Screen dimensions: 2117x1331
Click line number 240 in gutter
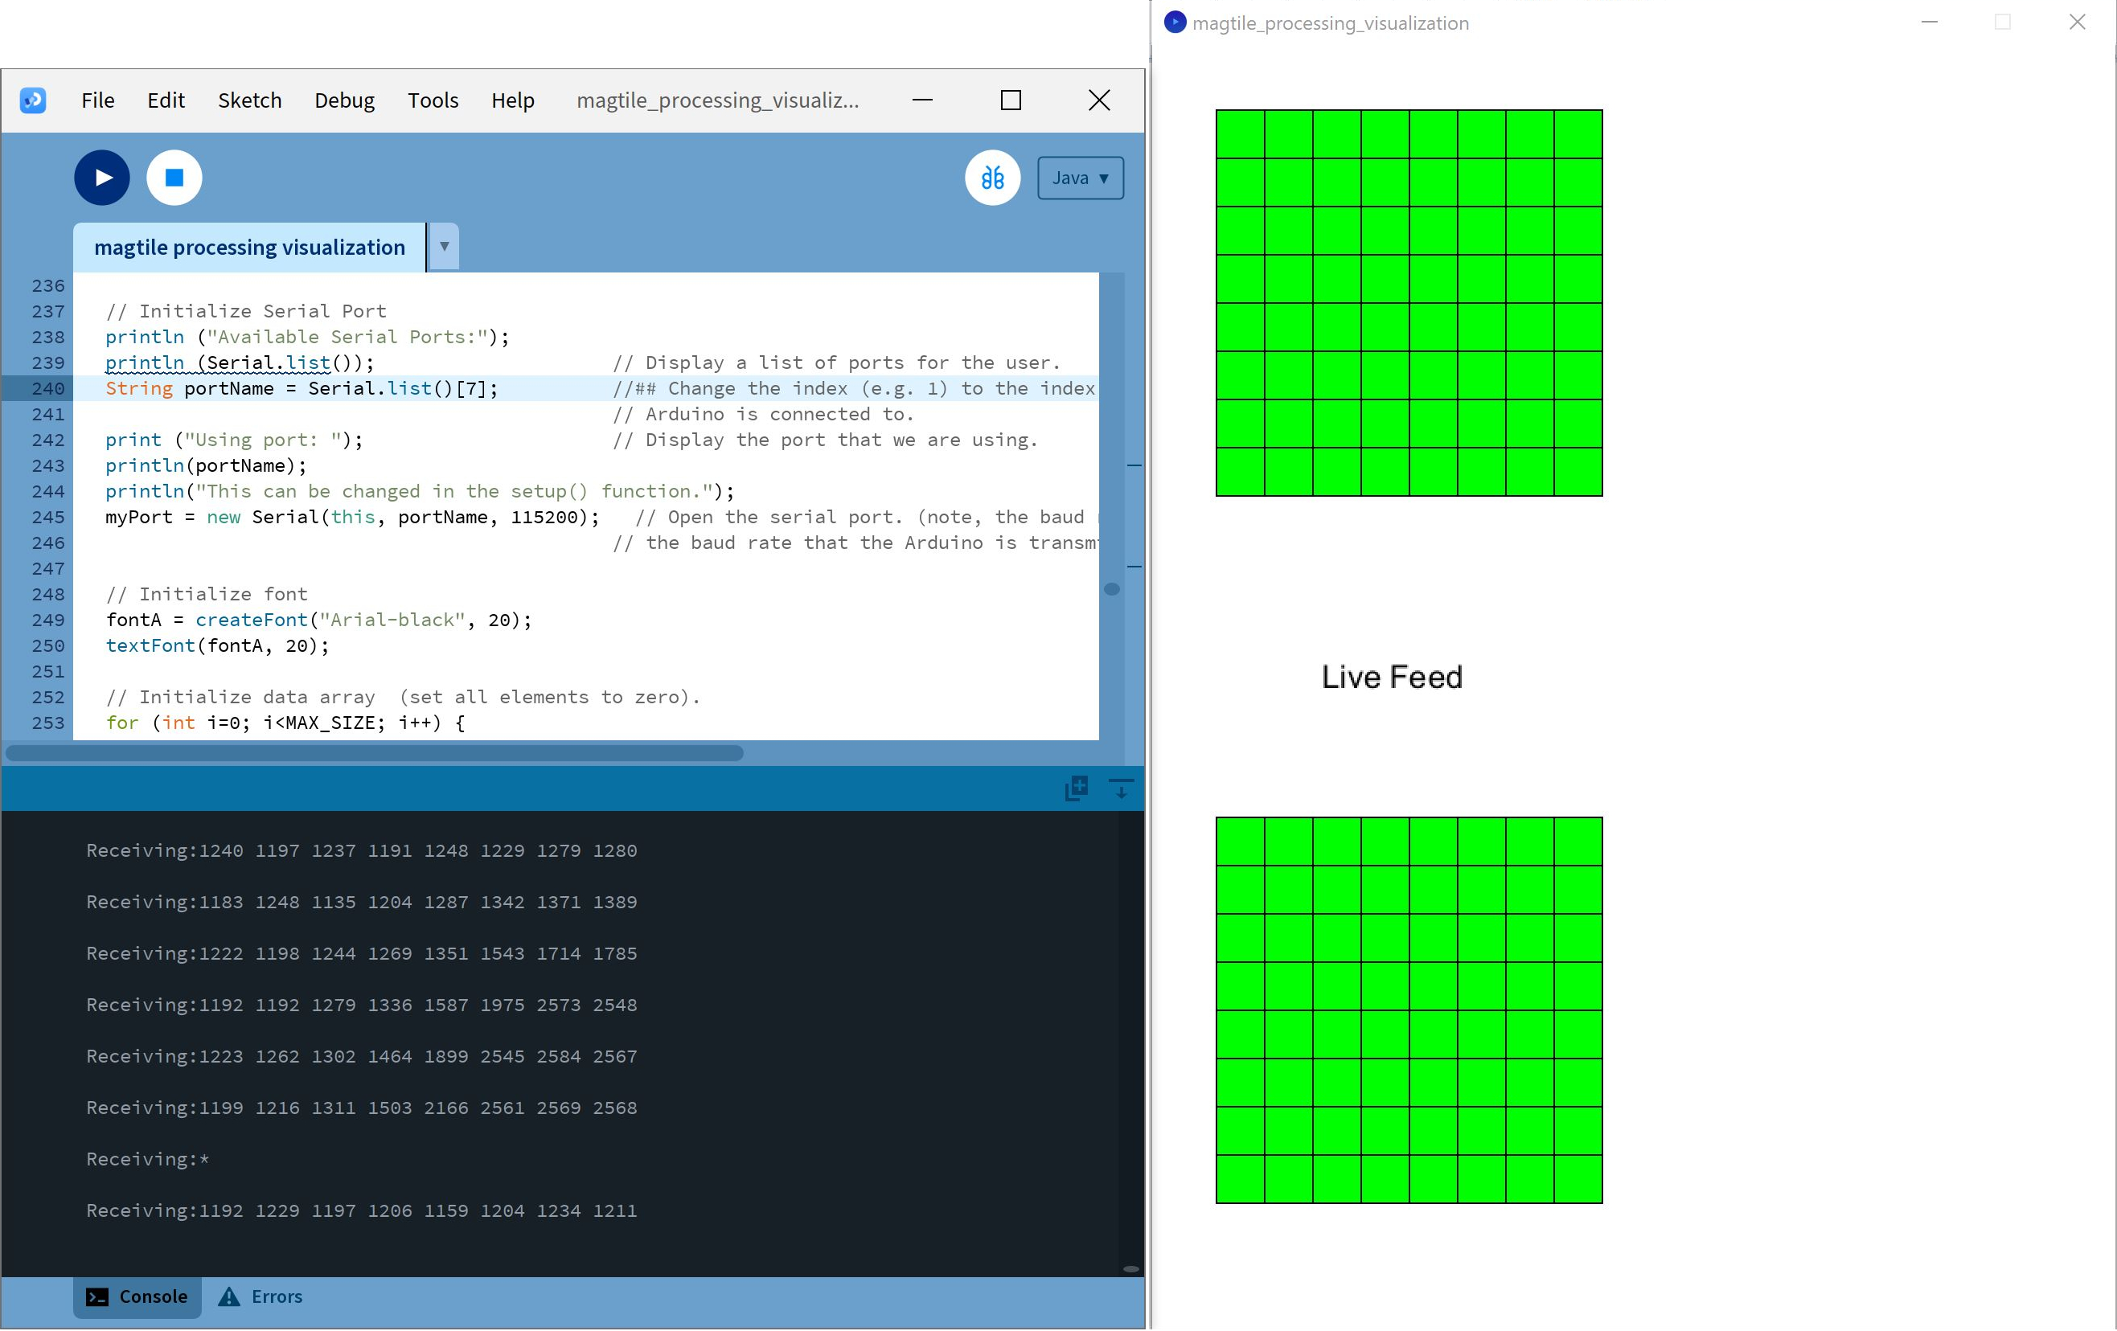click(x=48, y=388)
